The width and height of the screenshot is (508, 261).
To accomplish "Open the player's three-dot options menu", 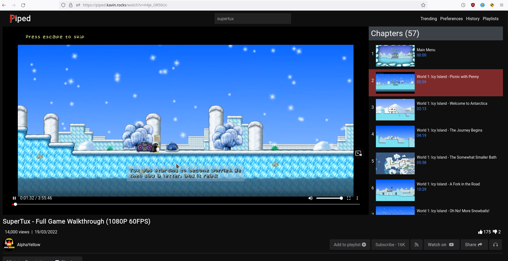I will [357, 198].
